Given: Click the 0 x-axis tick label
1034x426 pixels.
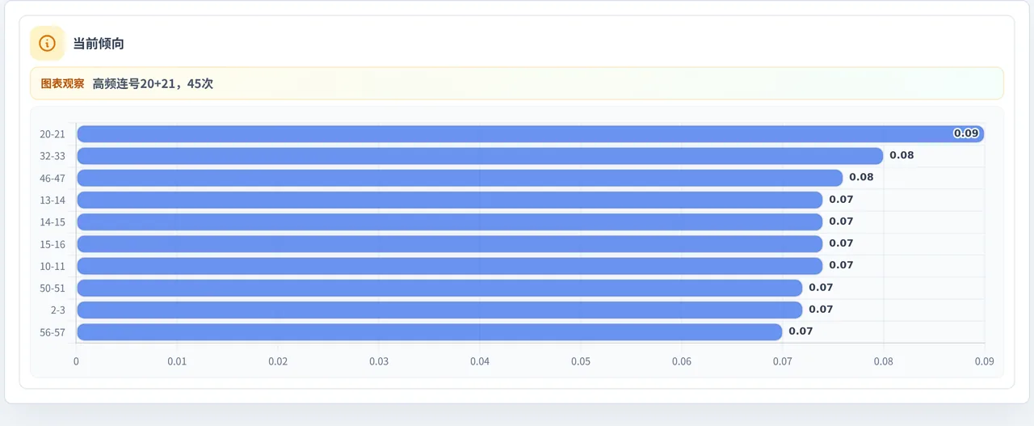Looking at the screenshot, I should [76, 361].
